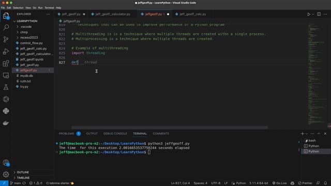Open terminal panel more actions ellipsis
This screenshot has height=186, width=331.
312,134
